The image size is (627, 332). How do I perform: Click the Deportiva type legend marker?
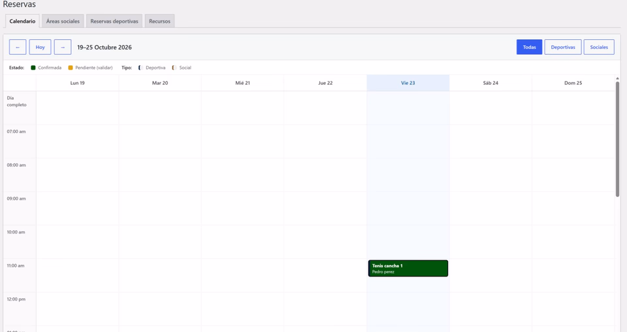tap(141, 68)
